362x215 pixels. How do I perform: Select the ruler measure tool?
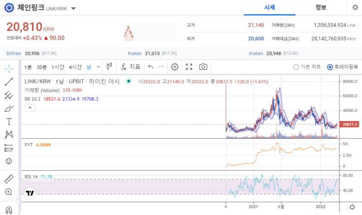pos(9,179)
